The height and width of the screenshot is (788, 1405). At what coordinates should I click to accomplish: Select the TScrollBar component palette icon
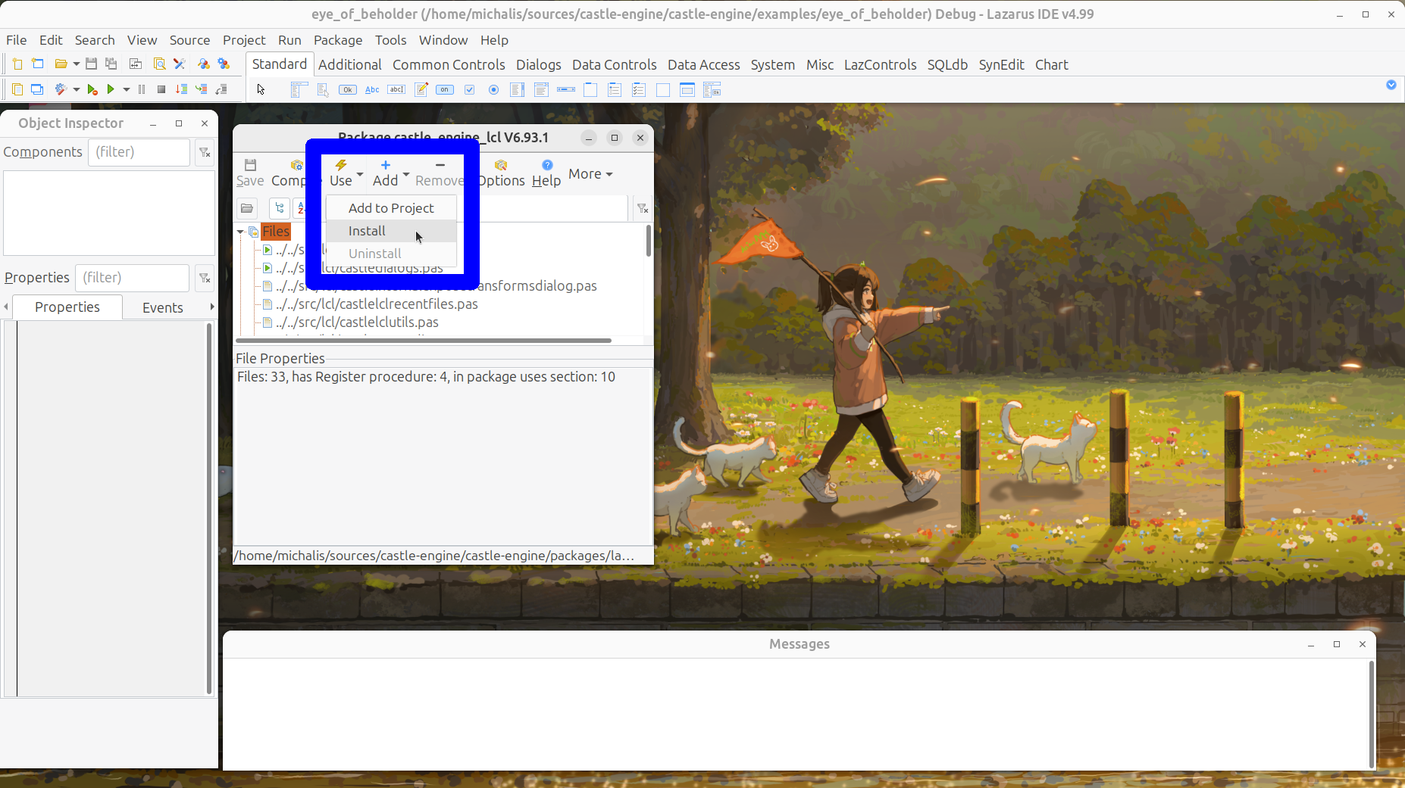565,90
